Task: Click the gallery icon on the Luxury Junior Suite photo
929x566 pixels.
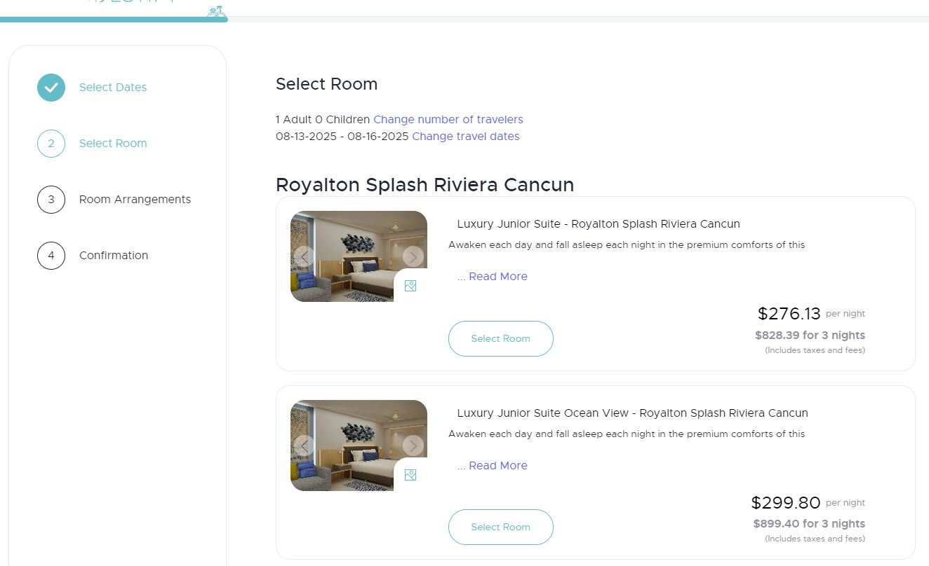Action: (x=410, y=286)
